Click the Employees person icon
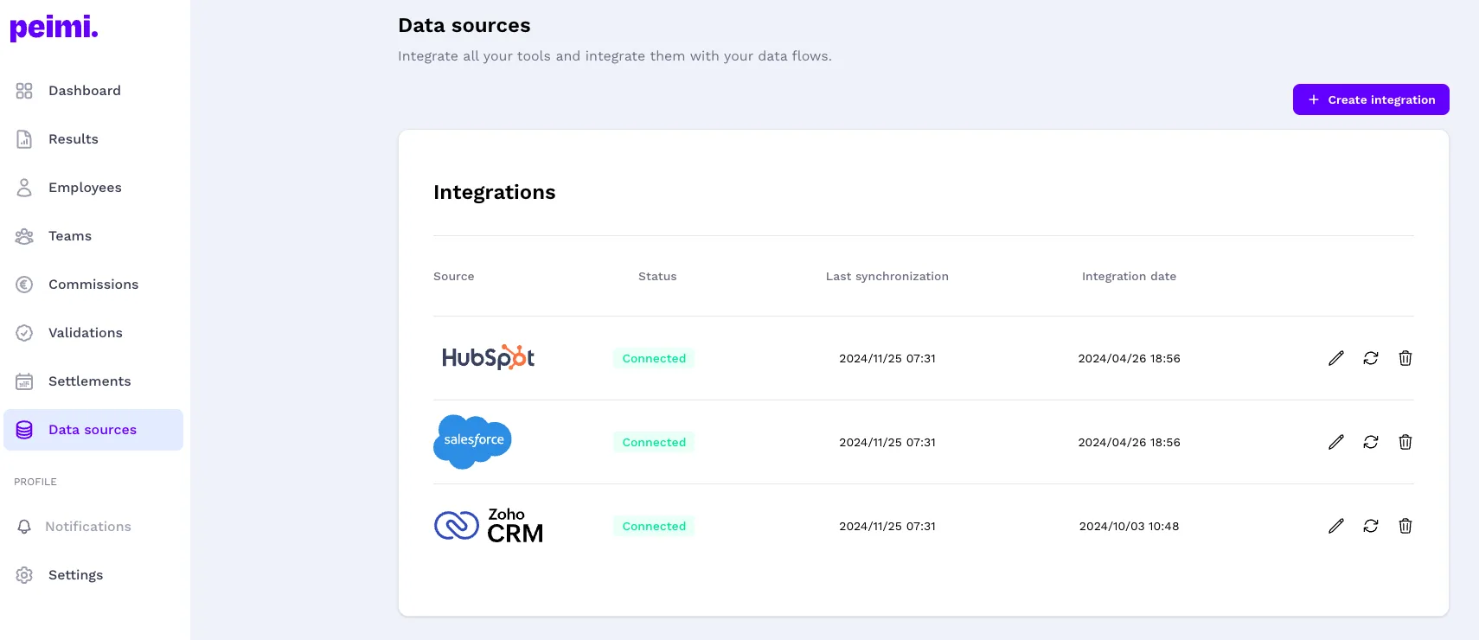The height and width of the screenshot is (640, 1479). (x=24, y=188)
